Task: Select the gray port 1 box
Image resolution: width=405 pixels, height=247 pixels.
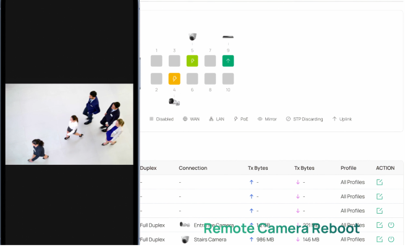Action: (156, 61)
